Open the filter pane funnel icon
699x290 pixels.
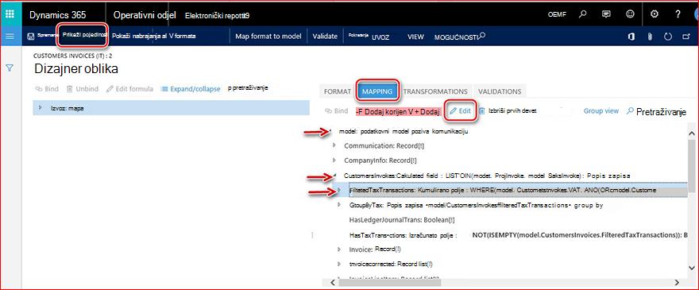pyautogui.click(x=10, y=68)
